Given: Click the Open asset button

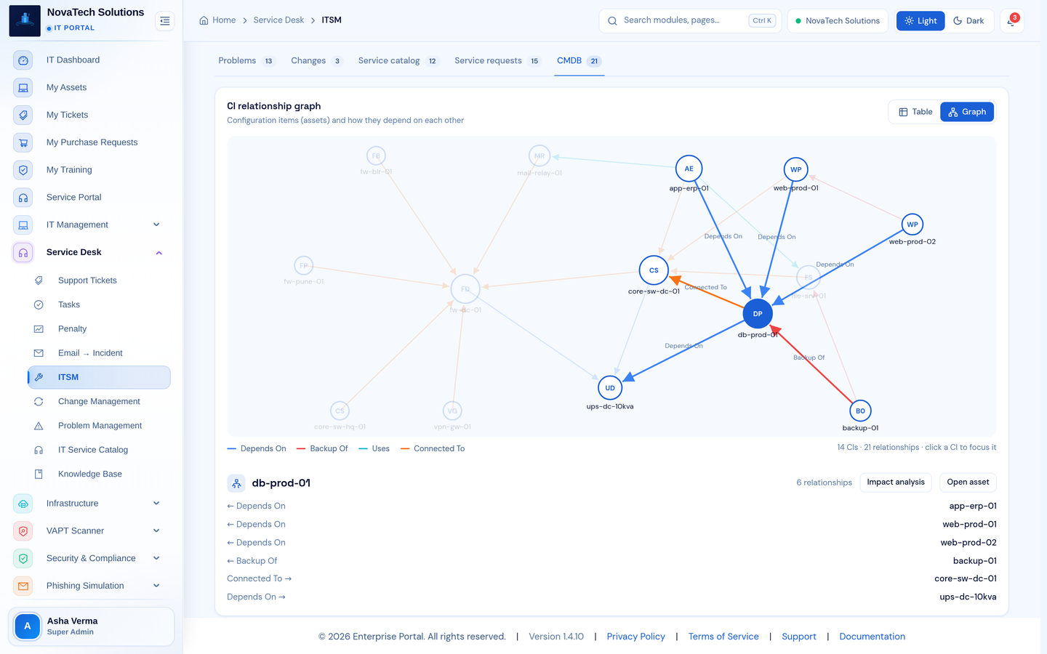Looking at the screenshot, I should (x=968, y=483).
